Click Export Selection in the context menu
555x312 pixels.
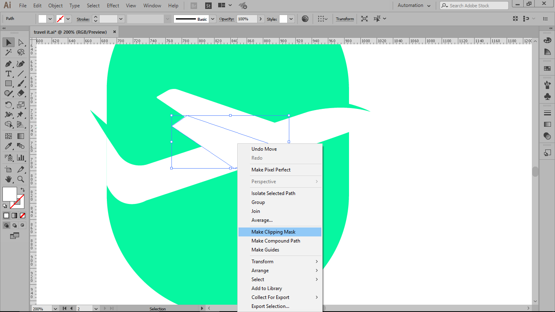(271, 306)
